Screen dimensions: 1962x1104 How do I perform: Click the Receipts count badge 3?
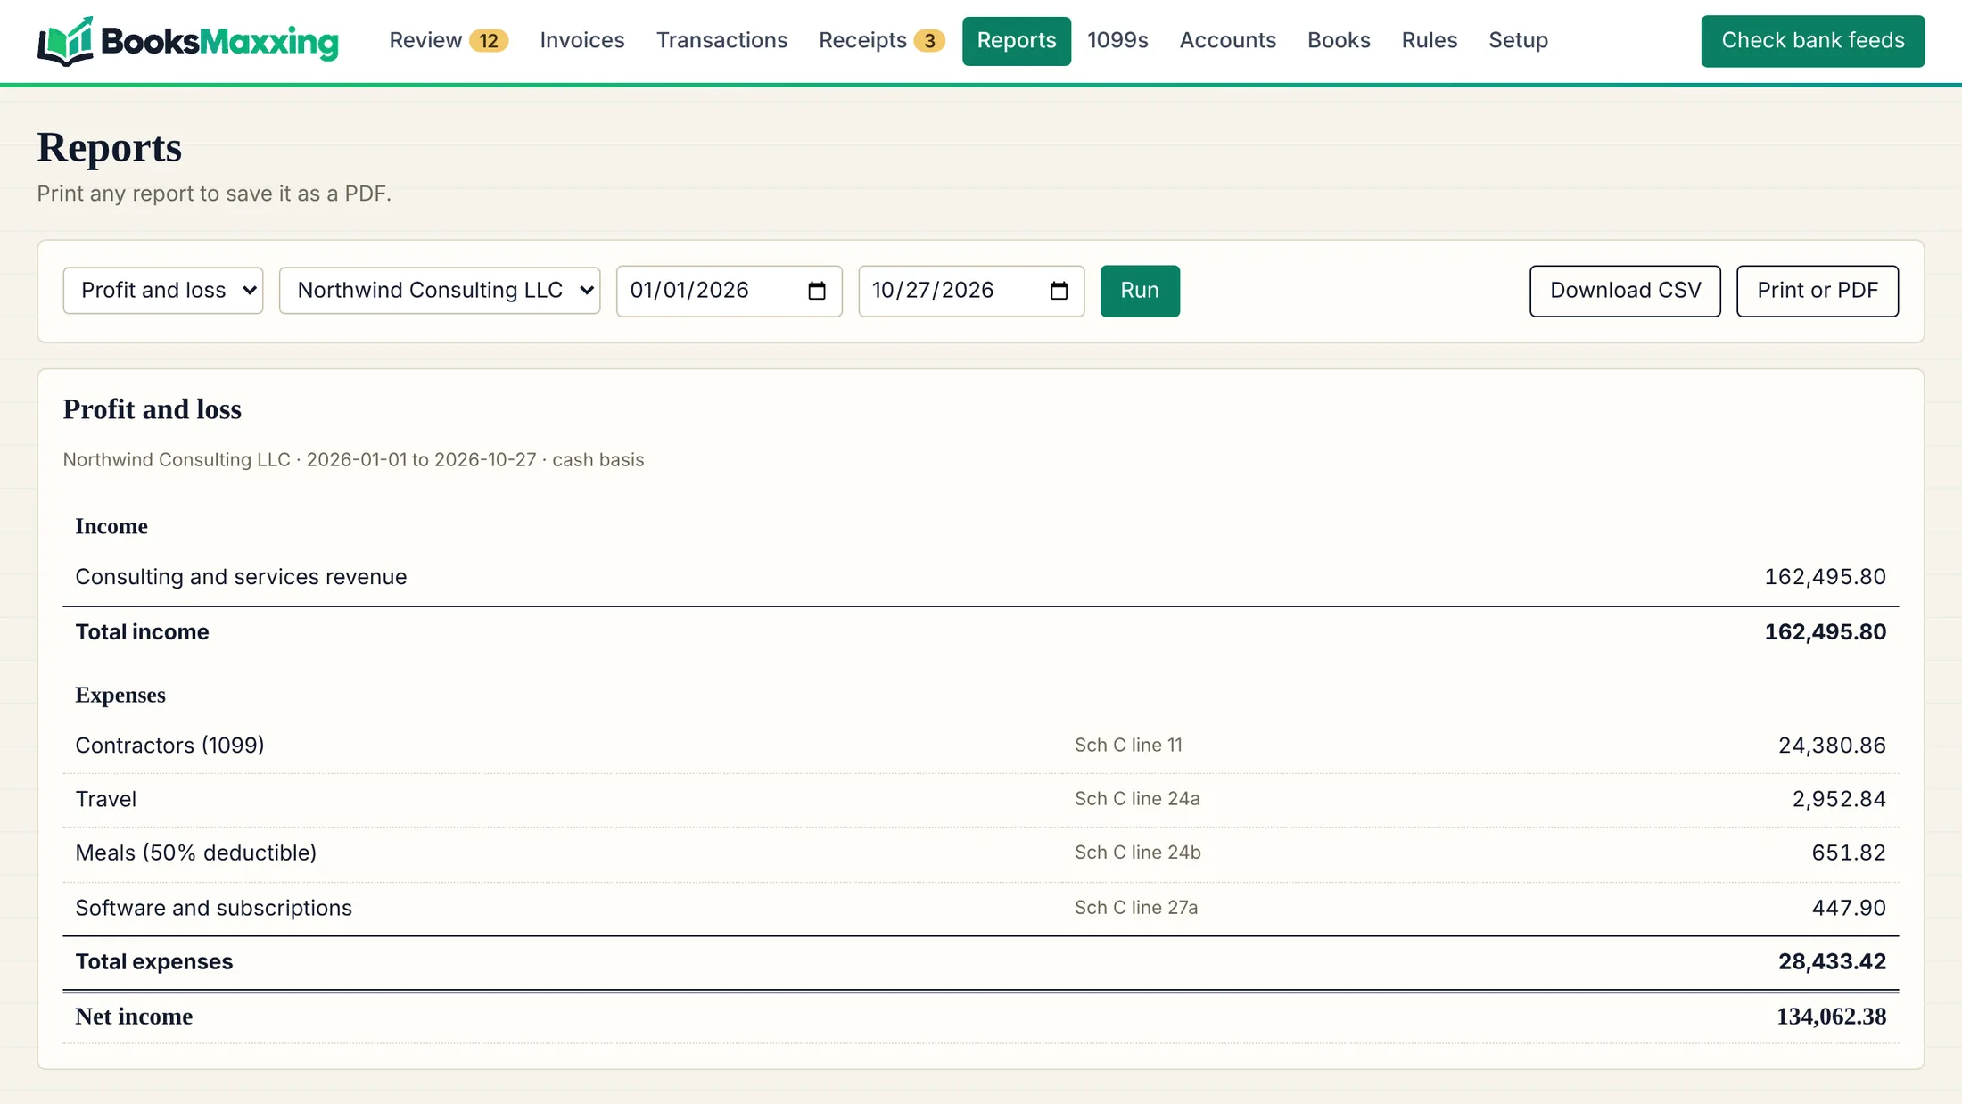[x=929, y=41]
